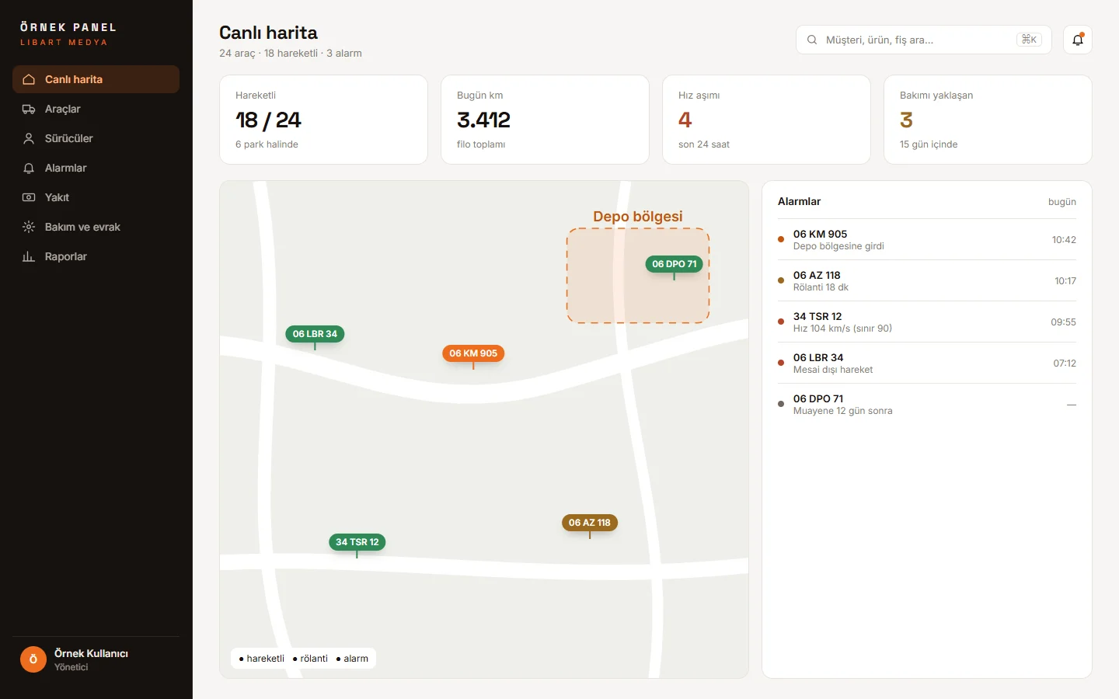Click the bell icon beside Alarmlar in the sidebar
Image resolution: width=1119 pixels, height=699 pixels.
tap(29, 168)
